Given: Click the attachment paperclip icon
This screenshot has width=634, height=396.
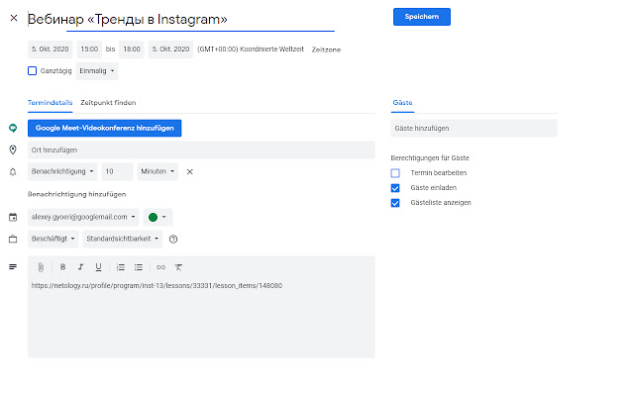Looking at the screenshot, I should click(41, 267).
